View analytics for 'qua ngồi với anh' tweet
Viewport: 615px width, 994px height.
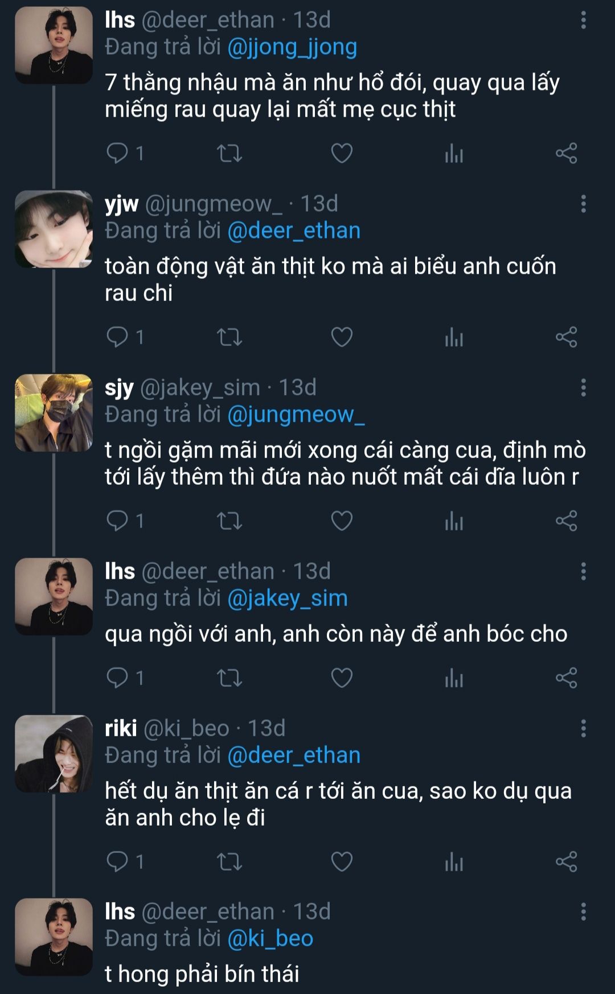pyautogui.click(x=454, y=678)
